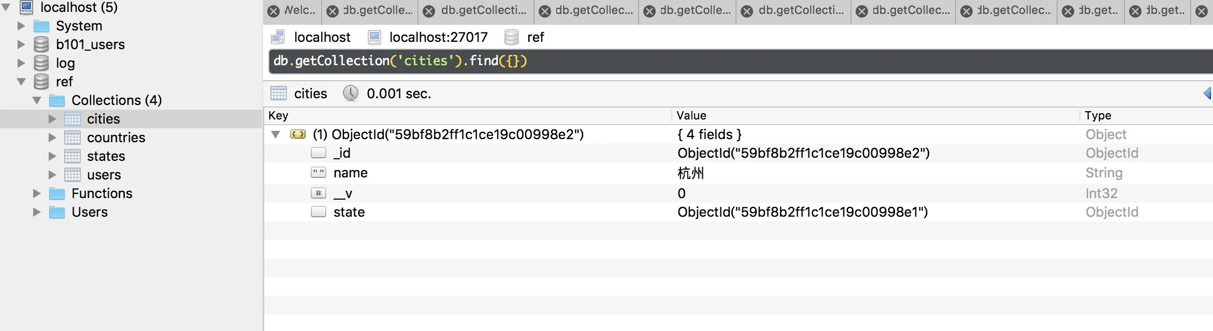Click the Type column header
1213x331 pixels.
[1098, 116]
